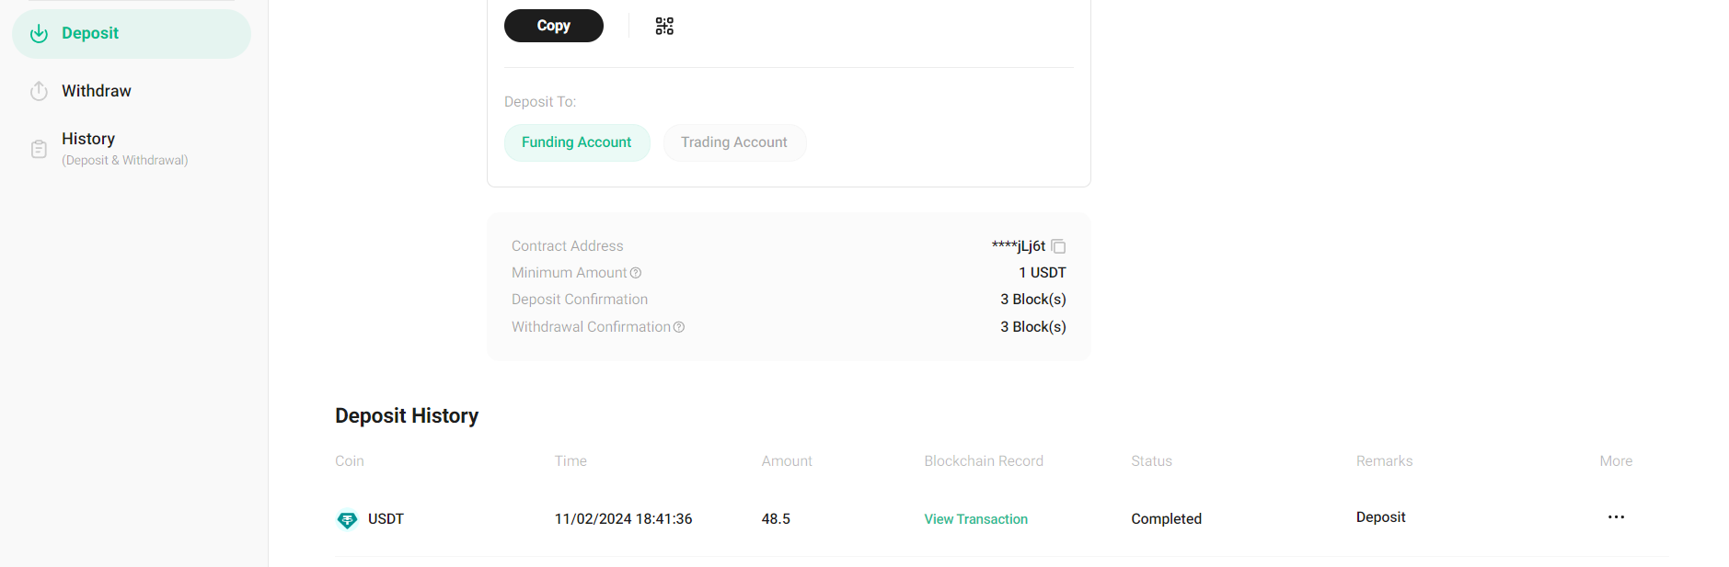Open the Minimum Amount help tooltip icon
The width and height of the screenshot is (1729, 567).
click(636, 273)
